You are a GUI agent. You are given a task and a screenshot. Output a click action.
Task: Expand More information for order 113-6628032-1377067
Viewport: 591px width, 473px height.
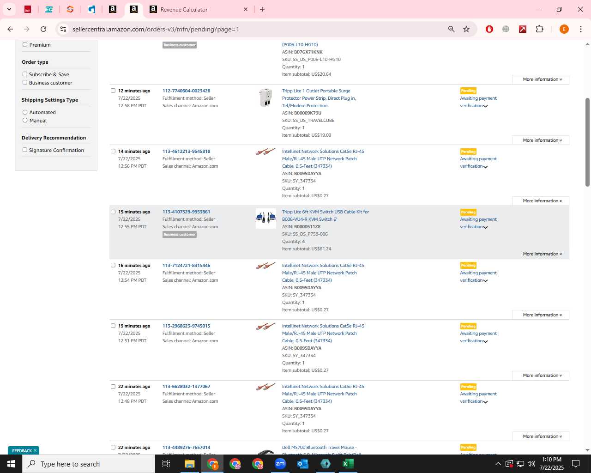[541, 437]
